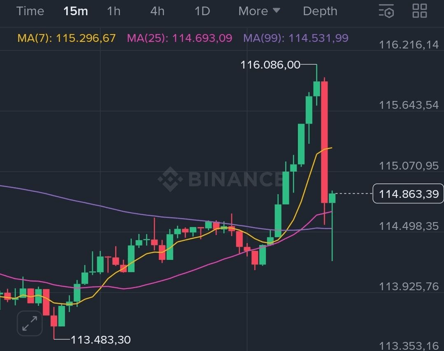Expand the More intervals dropdown
Image resolution: width=444 pixels, height=351 pixels.
point(259,11)
